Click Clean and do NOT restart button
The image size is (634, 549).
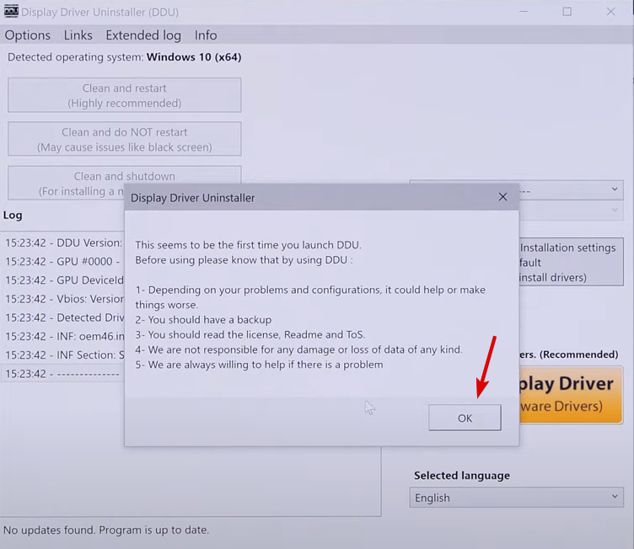[x=125, y=139]
